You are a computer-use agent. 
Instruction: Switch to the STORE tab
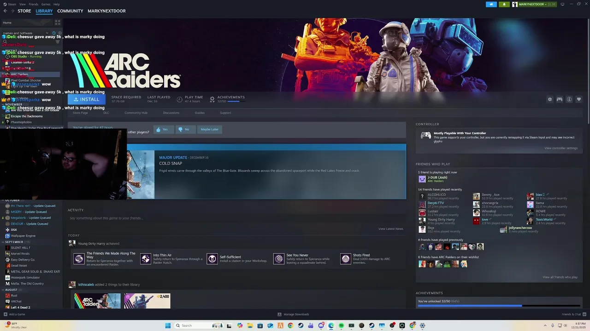coord(24,11)
